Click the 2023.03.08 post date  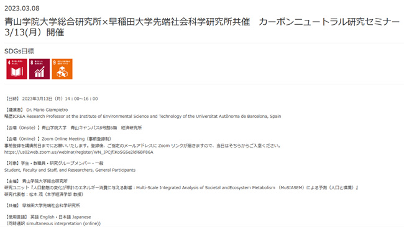[x=22, y=8]
